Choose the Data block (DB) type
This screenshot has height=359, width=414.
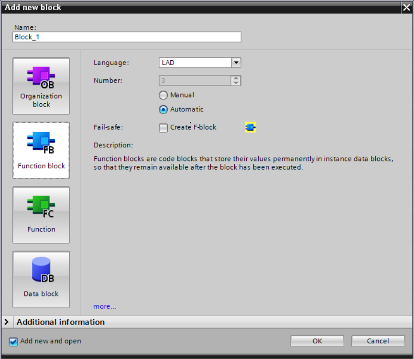pos(41,279)
